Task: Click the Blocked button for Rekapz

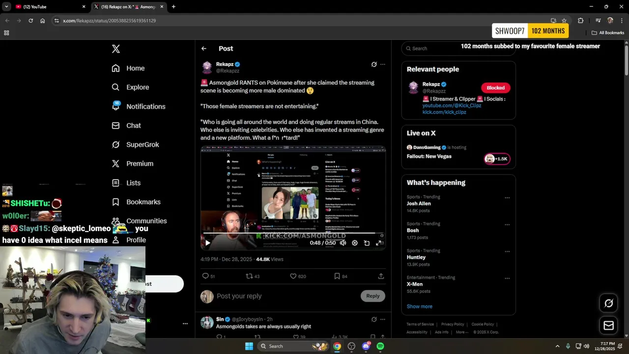Action: pyautogui.click(x=495, y=88)
